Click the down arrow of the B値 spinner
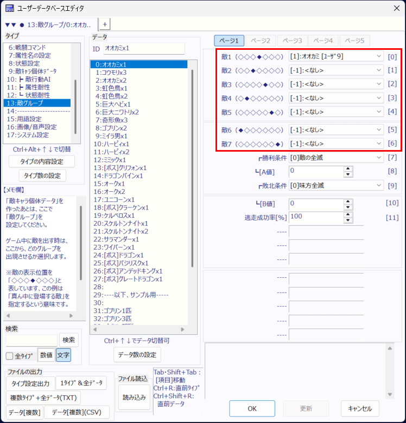 click(348, 206)
